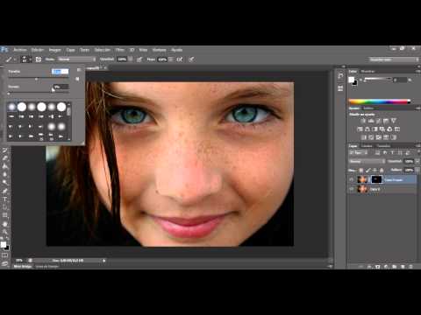421x315 pixels.
Task: Toggle airbrush mode in options bar
Action: coord(180,59)
